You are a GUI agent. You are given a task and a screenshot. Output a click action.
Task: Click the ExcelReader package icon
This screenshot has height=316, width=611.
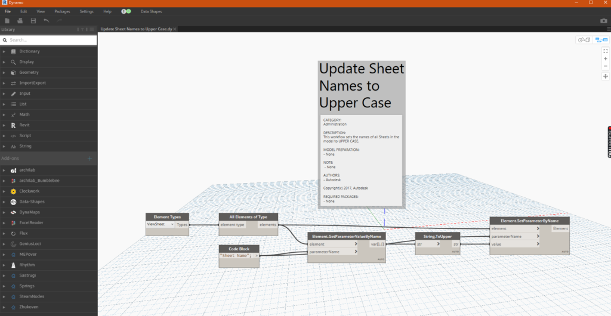coord(13,223)
